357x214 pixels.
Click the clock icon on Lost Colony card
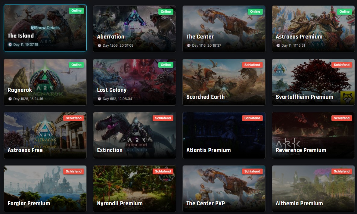(x=100, y=99)
